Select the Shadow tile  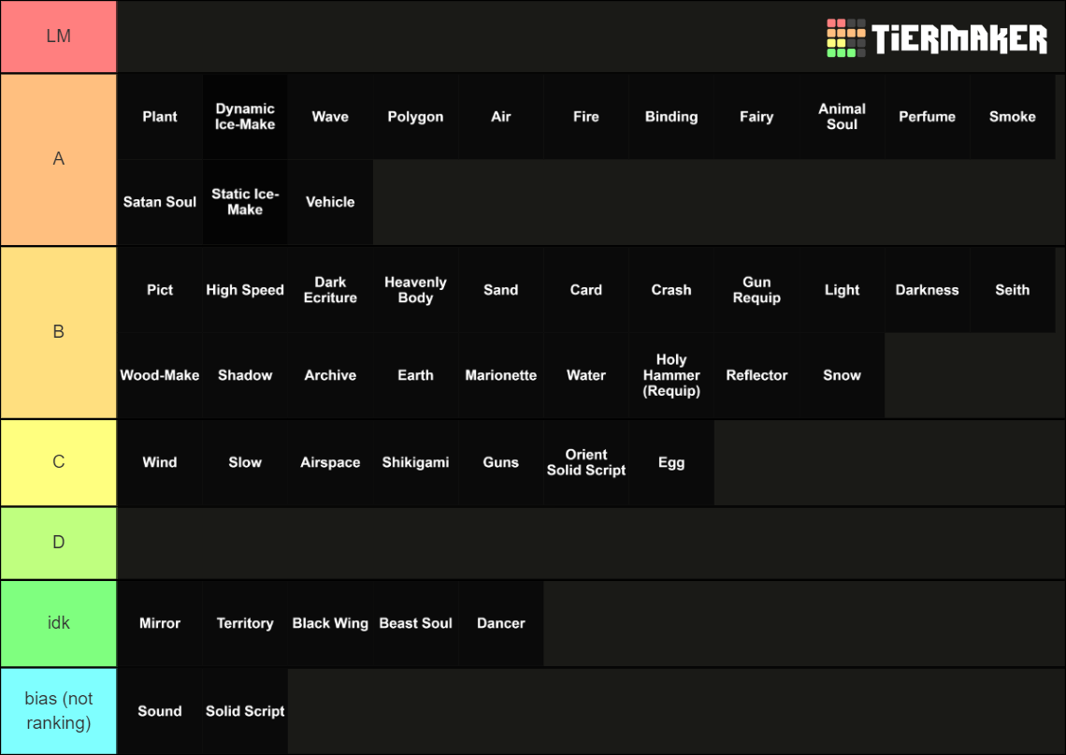coord(245,375)
